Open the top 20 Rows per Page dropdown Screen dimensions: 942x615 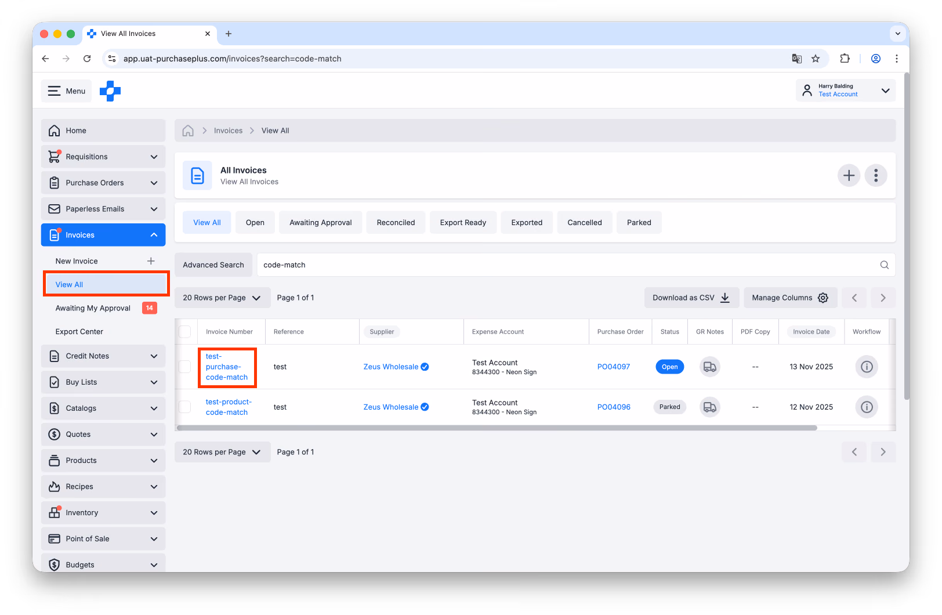223,298
